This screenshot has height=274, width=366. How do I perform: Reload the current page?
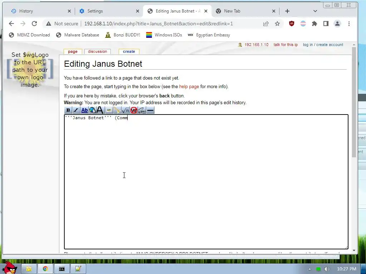pos(34,24)
